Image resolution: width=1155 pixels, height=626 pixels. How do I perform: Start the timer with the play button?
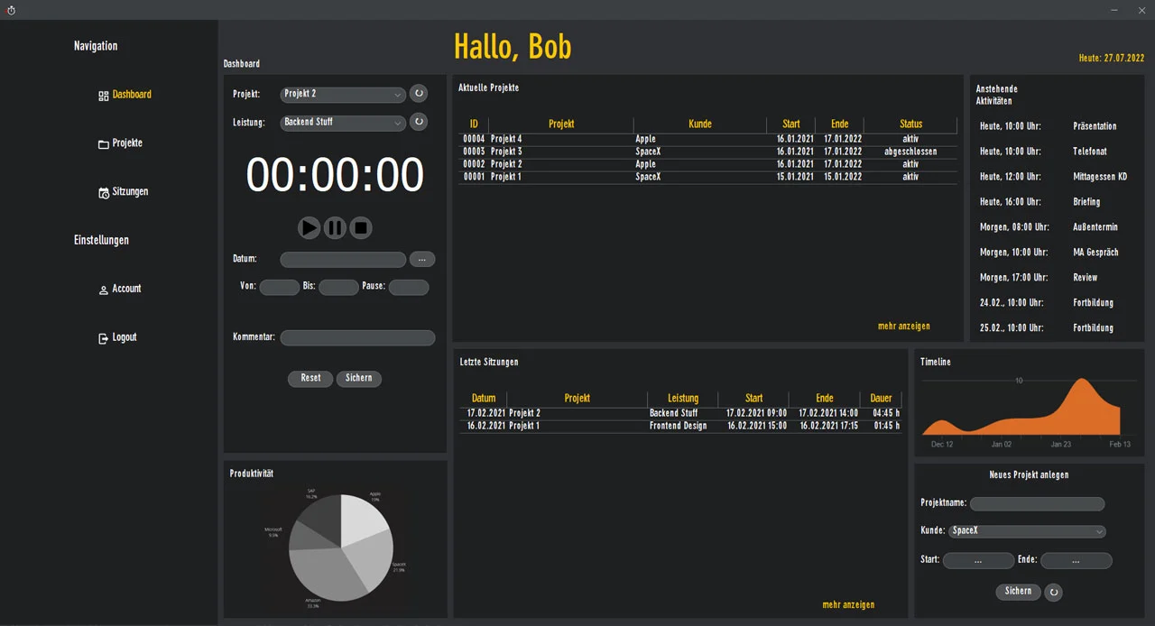[x=310, y=227]
